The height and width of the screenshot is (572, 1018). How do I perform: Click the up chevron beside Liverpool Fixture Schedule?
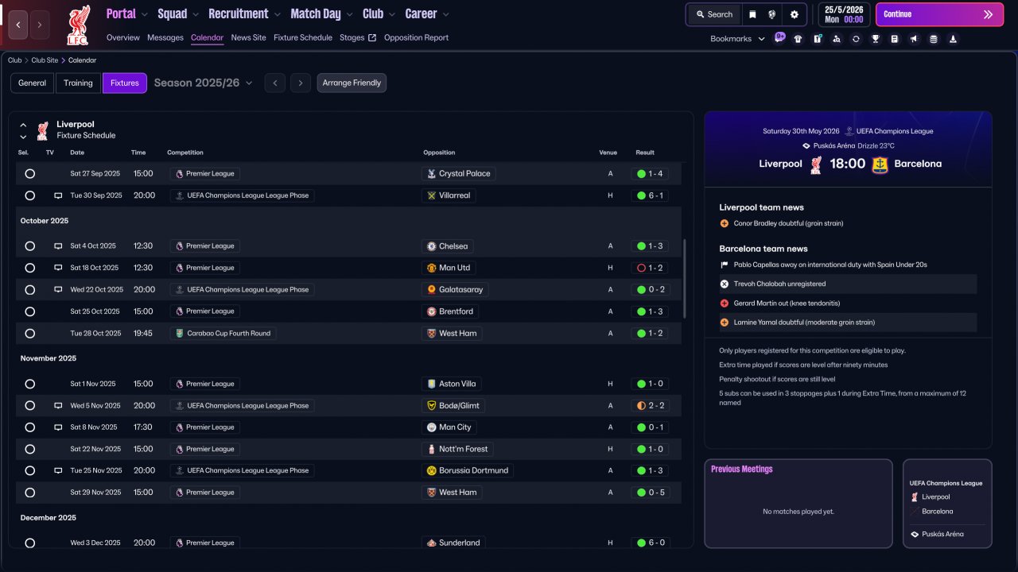pos(23,126)
